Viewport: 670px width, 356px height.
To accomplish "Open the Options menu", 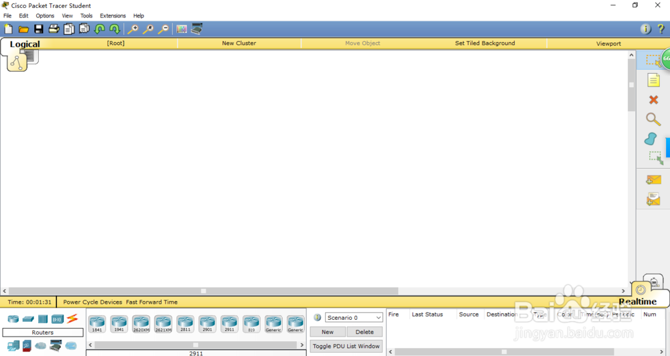I will (x=45, y=15).
